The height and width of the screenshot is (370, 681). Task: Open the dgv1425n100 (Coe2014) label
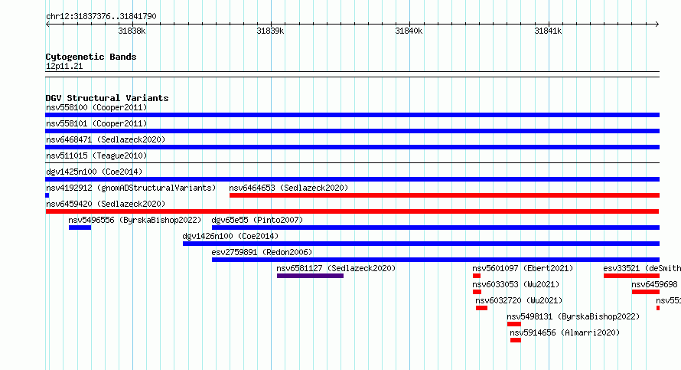[94, 172]
